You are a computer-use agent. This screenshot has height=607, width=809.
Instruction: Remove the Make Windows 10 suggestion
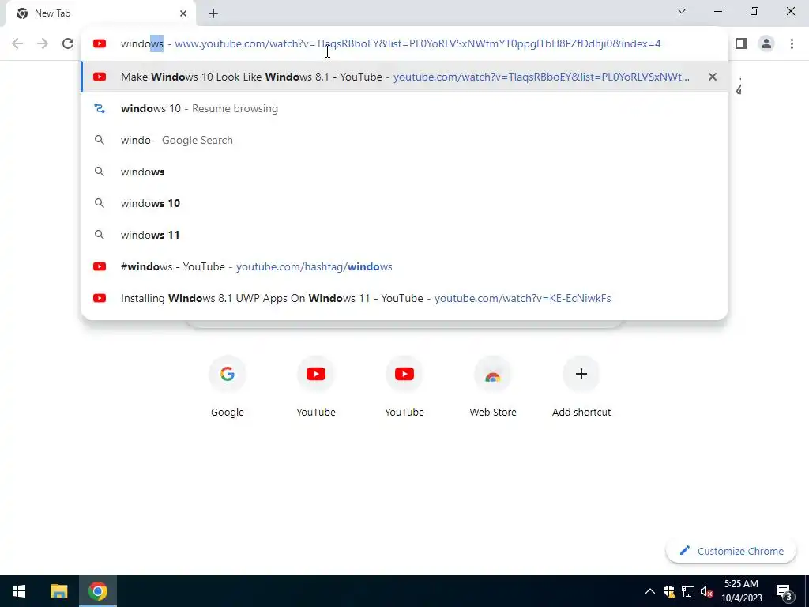712,77
